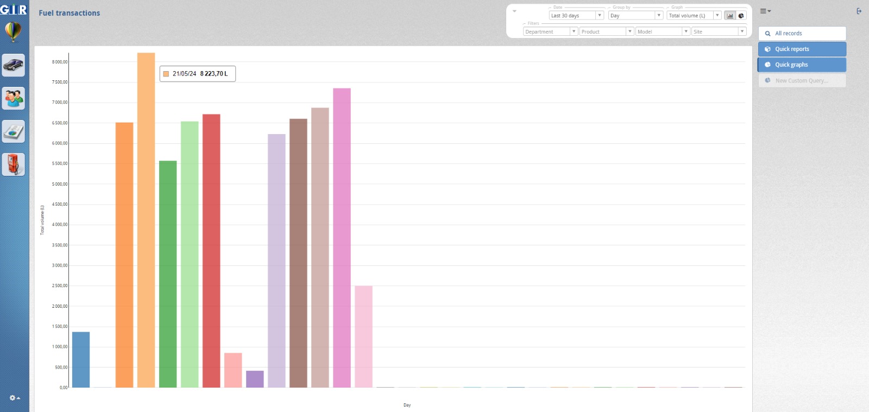Image resolution: width=869 pixels, height=412 pixels.
Task: Open the settings gear at bottom left
Action: click(14, 398)
